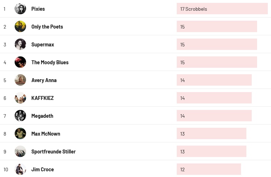Click the Sportfreunde Stiller avatar
Viewport: 271px width, 177px height.
(20, 151)
